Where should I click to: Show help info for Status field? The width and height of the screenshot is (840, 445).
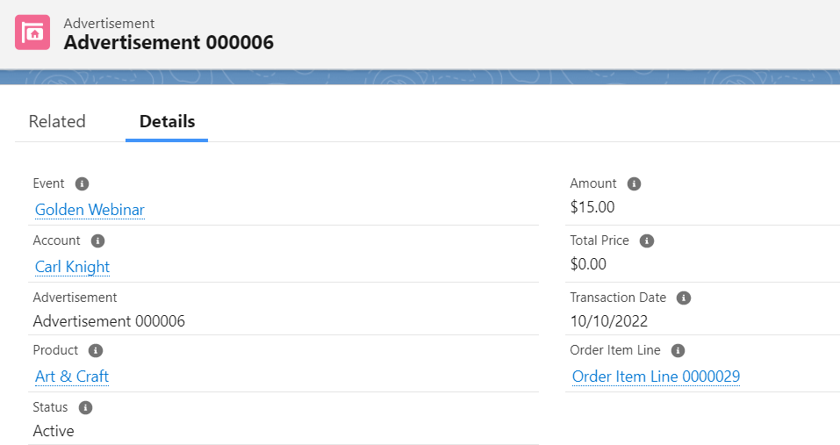click(85, 407)
